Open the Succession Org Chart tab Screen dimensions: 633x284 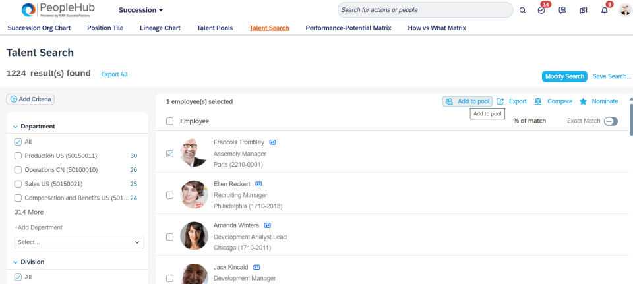click(39, 28)
